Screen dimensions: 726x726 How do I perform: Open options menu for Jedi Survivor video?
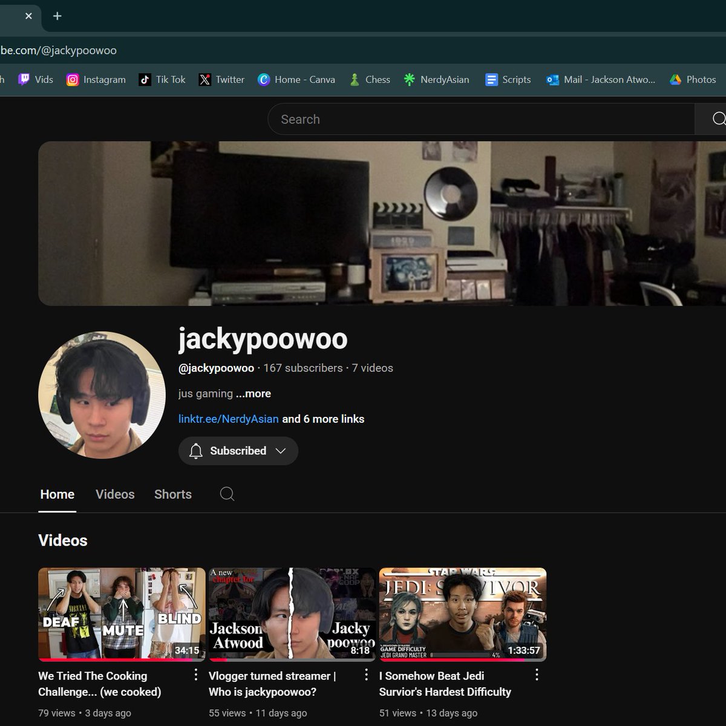[537, 675]
